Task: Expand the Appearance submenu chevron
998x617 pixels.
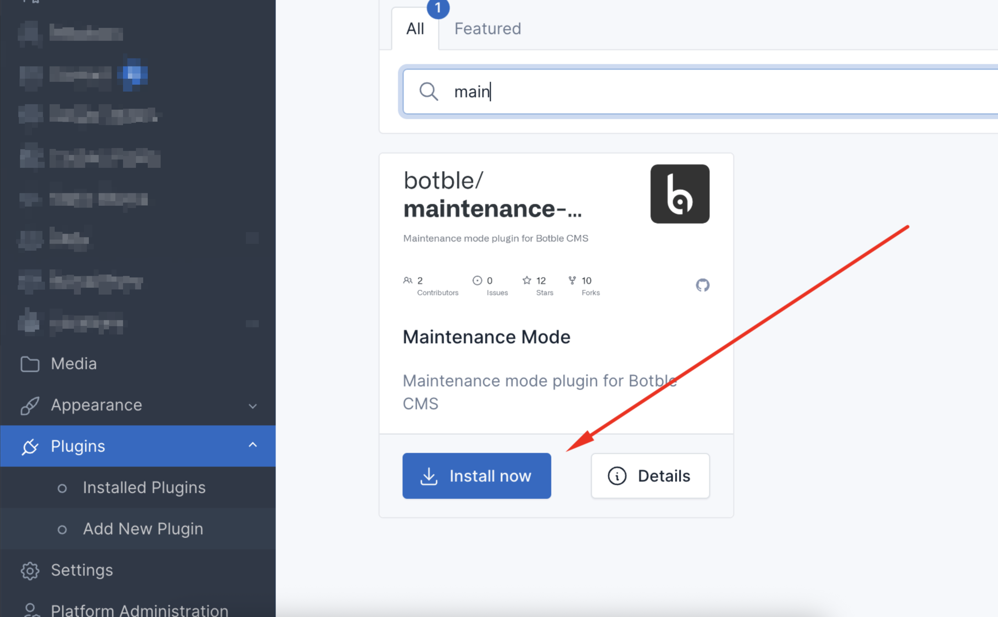Action: [x=253, y=406]
